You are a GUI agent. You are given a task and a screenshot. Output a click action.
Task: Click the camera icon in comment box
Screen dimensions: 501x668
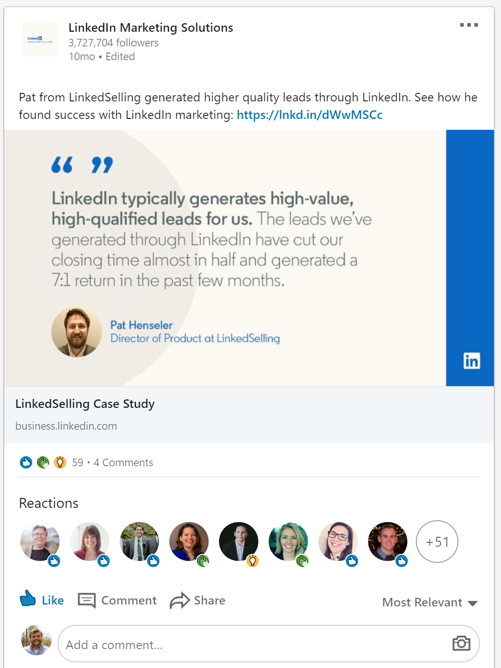(x=461, y=643)
